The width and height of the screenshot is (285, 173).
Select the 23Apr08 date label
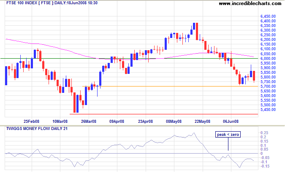[x=145, y=122]
